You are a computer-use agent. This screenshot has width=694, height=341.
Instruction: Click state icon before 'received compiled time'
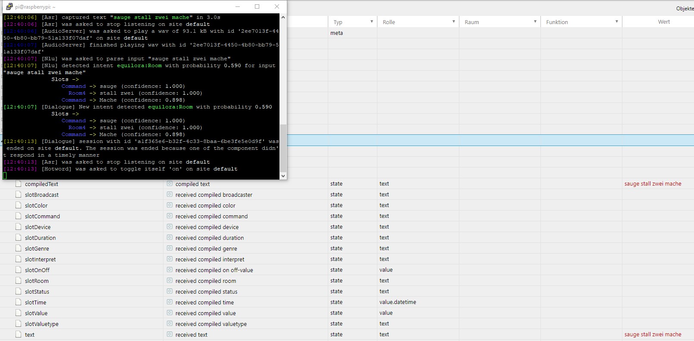pos(170,302)
